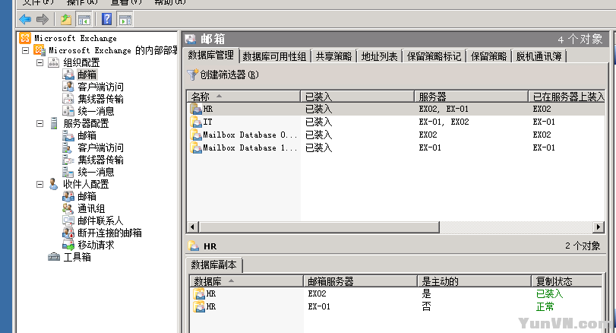Click the HR folder icon in lower header

193,246
